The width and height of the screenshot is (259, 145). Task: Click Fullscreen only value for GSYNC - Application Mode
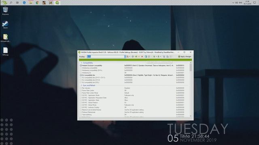pos(129,95)
